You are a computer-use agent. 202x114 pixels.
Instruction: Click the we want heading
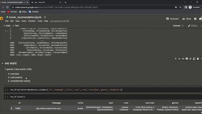[x=11, y=63]
